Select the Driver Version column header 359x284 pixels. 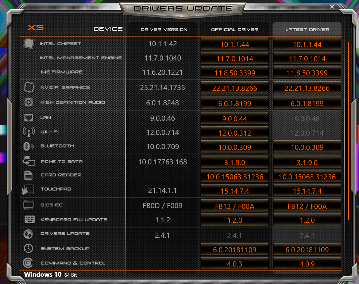[164, 30]
